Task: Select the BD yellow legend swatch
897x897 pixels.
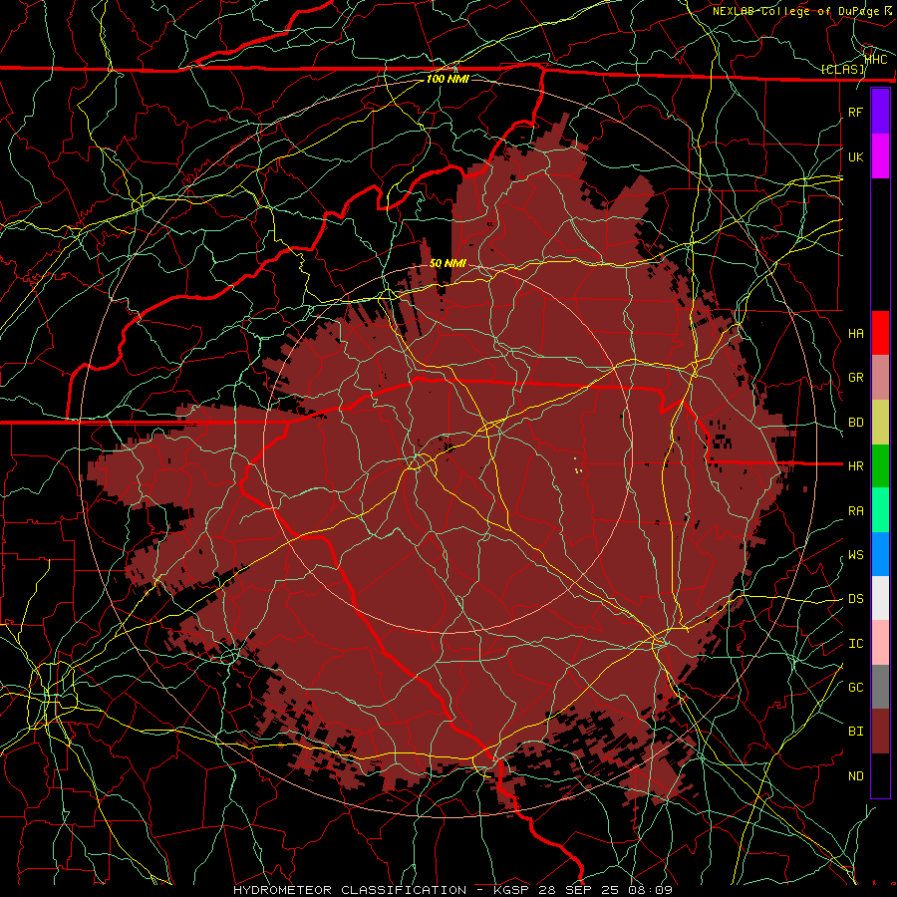Action: click(x=880, y=422)
